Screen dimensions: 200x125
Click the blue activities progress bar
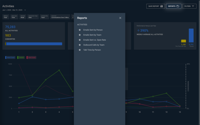pyautogui.click(x=34, y=44)
